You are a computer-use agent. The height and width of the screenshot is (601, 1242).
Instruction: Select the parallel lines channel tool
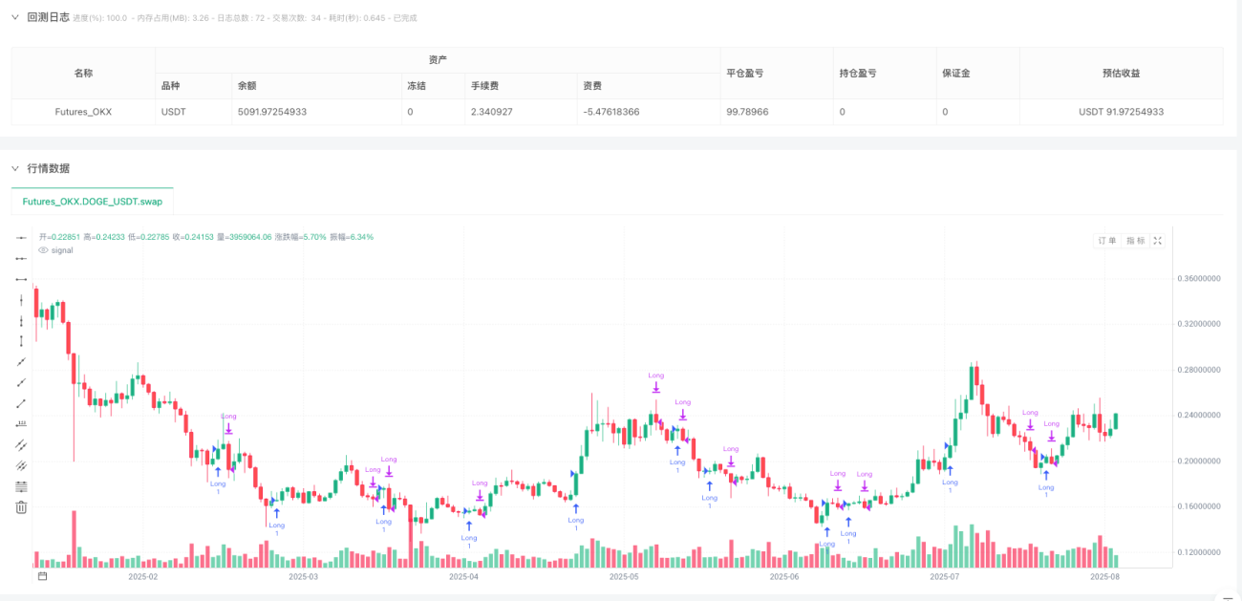point(21,444)
